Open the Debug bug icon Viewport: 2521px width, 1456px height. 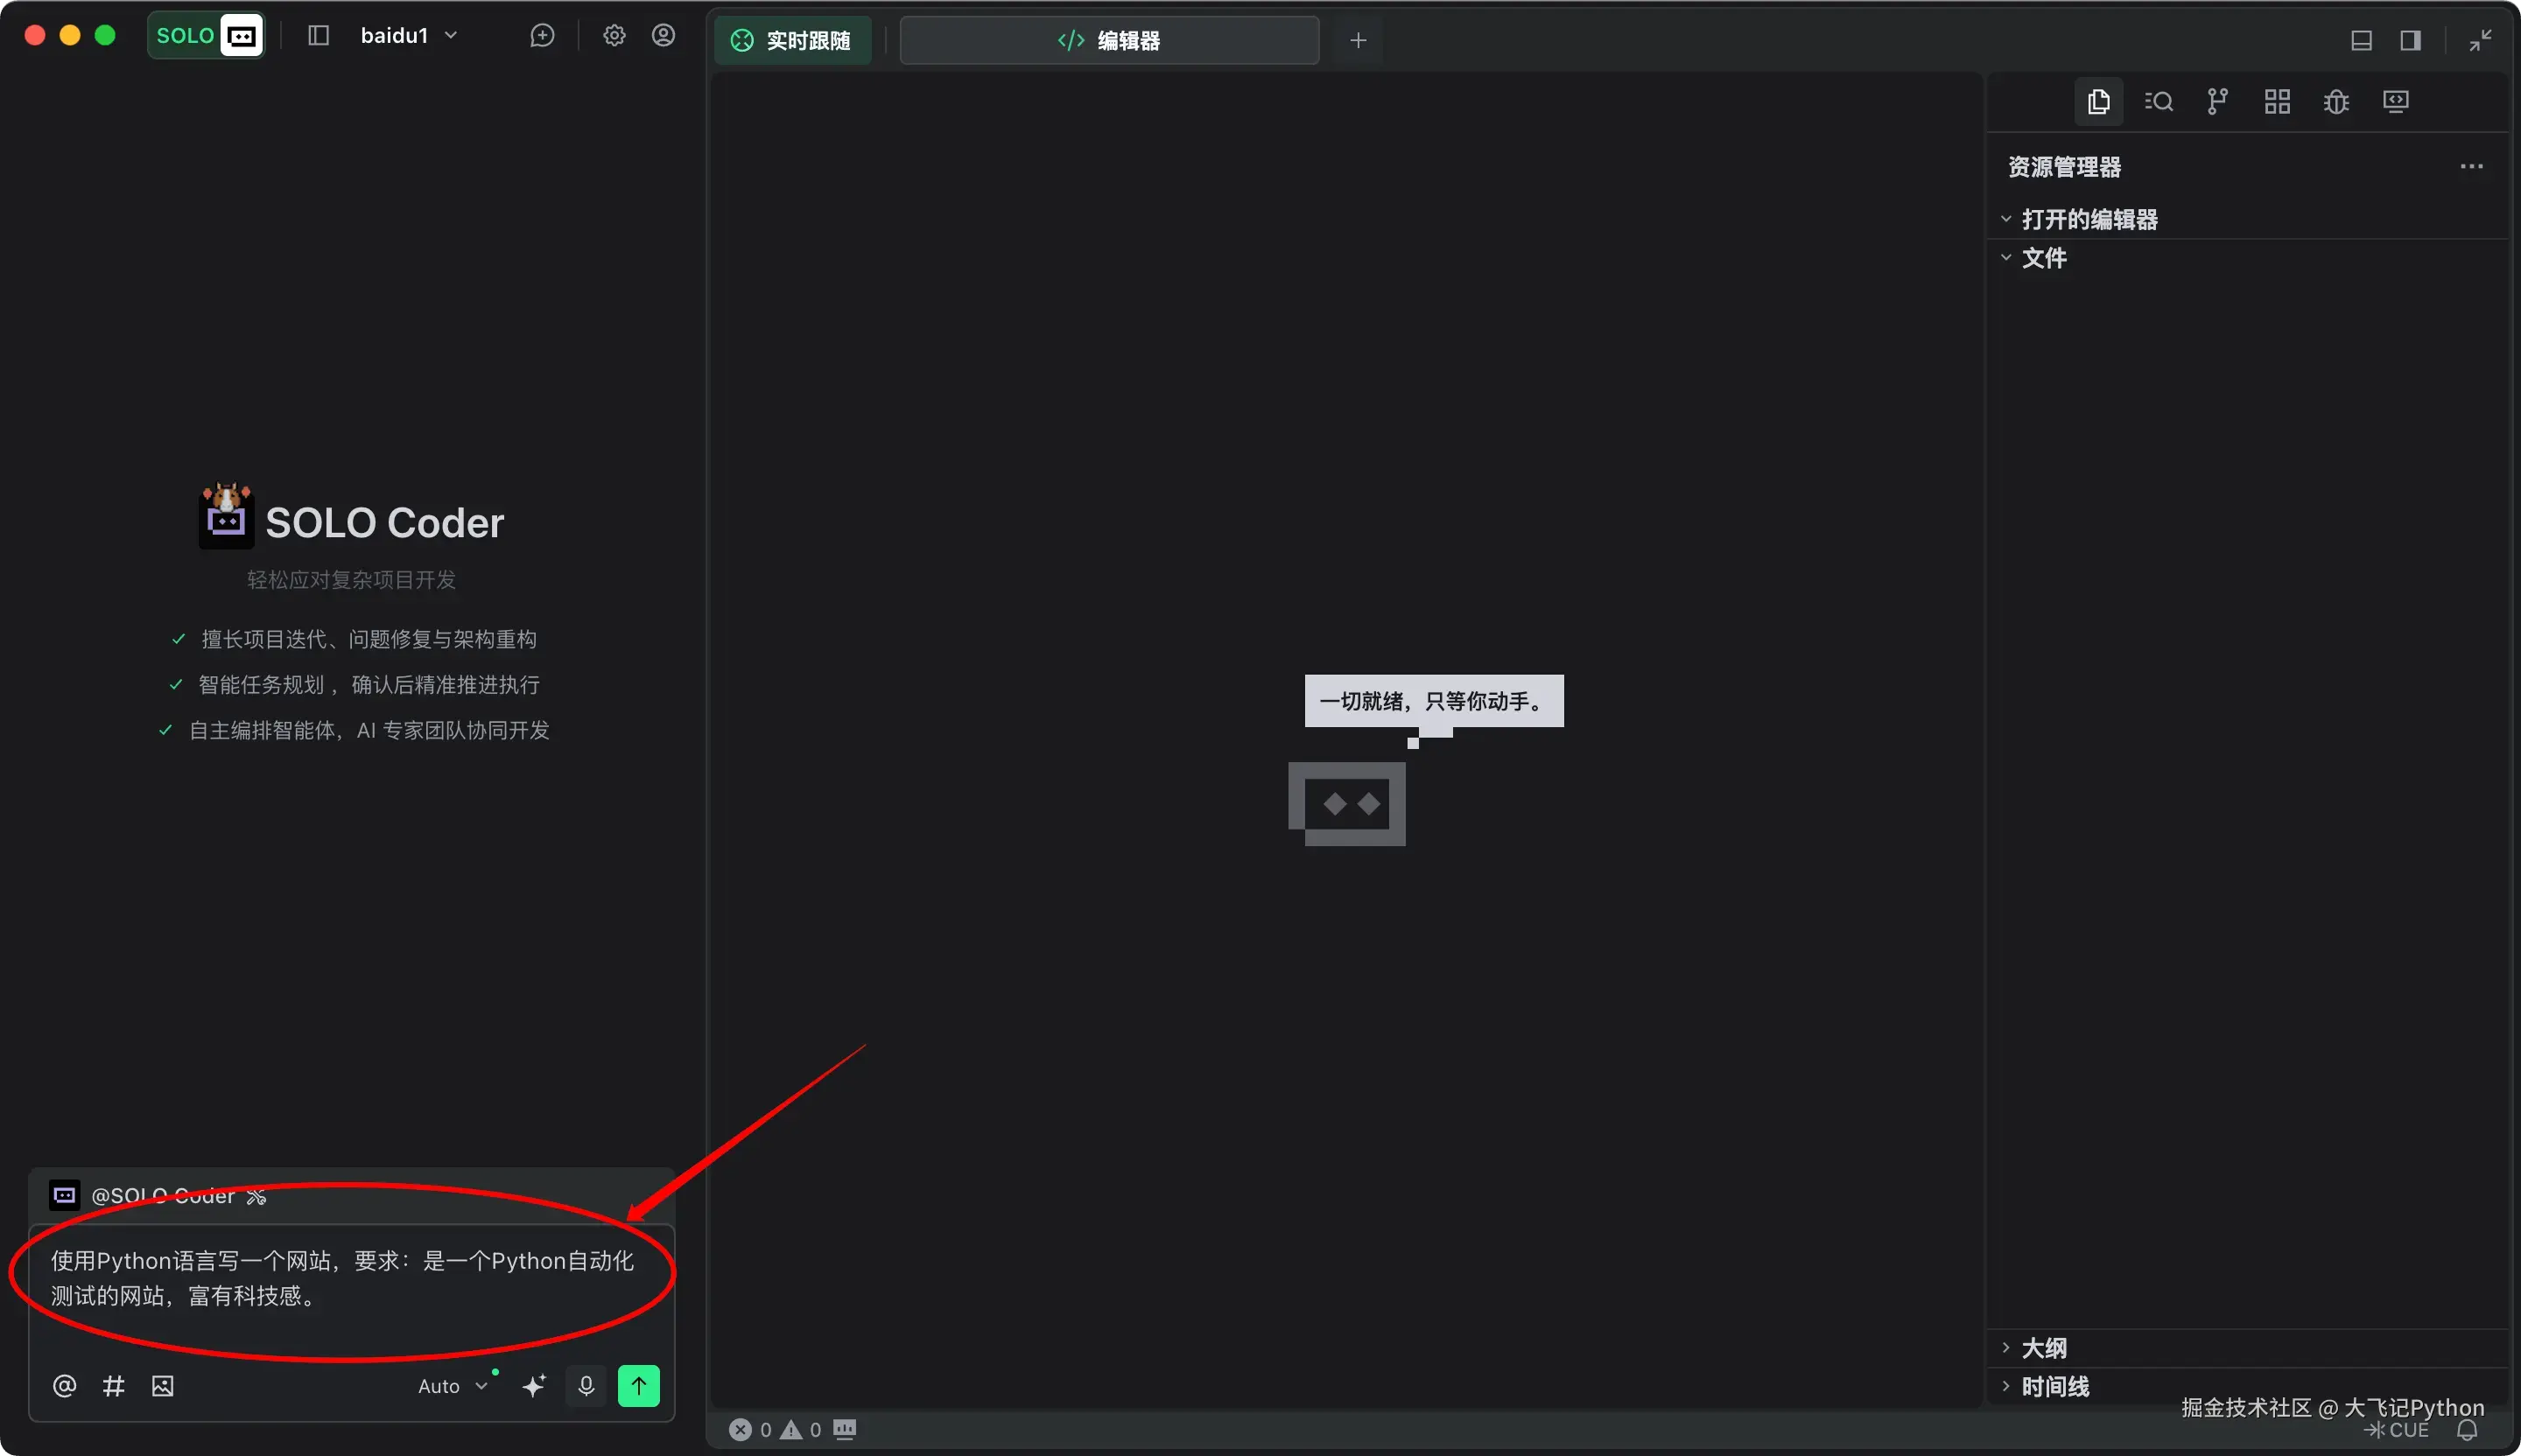pyautogui.click(x=2336, y=101)
